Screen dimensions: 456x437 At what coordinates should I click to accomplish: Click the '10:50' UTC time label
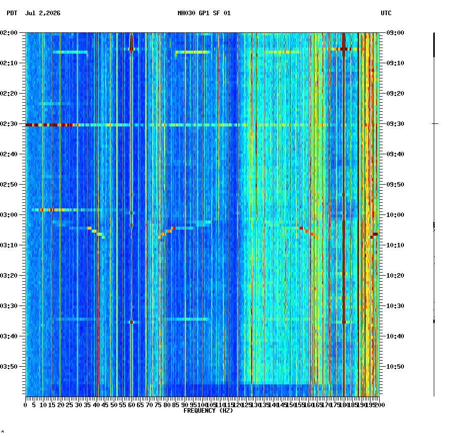(395, 366)
